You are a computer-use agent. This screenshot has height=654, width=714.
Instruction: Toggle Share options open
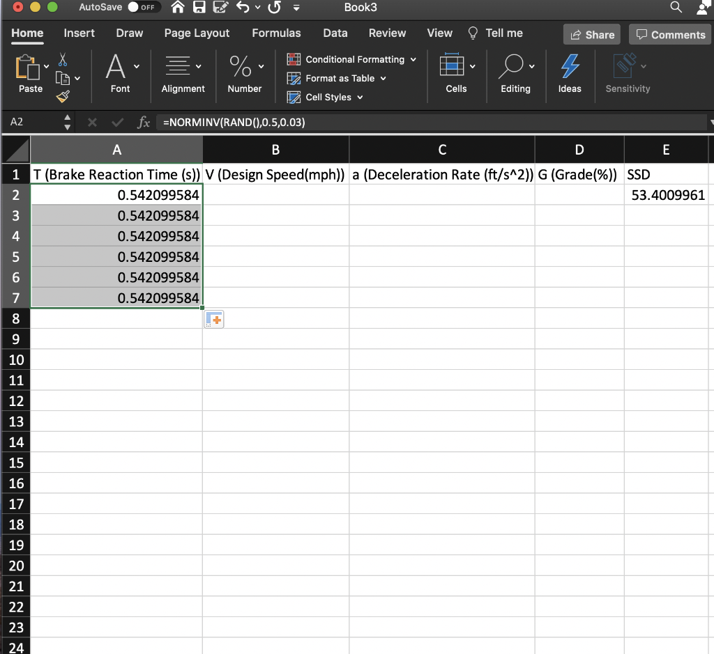(x=591, y=34)
